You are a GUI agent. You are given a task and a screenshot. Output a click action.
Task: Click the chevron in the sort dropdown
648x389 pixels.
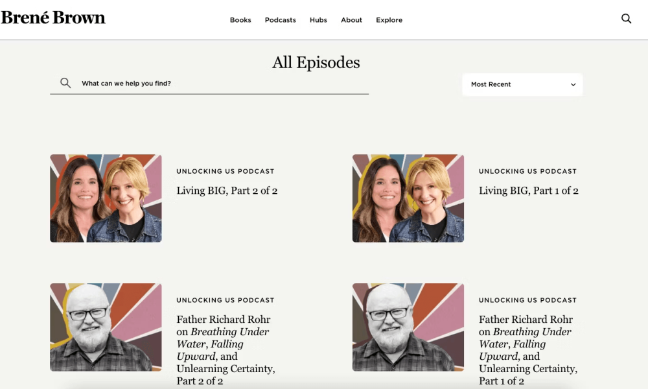(573, 85)
